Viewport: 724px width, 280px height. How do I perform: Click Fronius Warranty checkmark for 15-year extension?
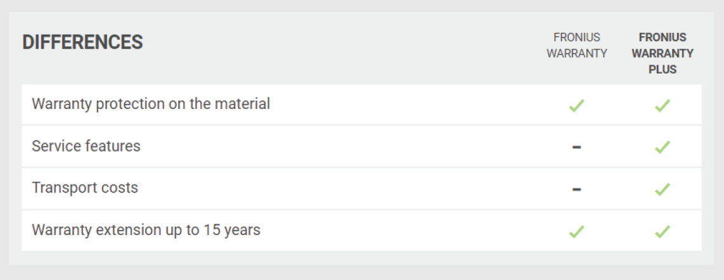pos(576,231)
